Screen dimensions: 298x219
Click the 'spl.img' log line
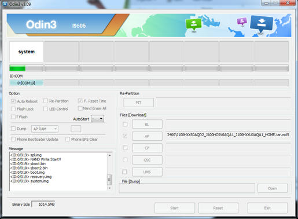26,155
